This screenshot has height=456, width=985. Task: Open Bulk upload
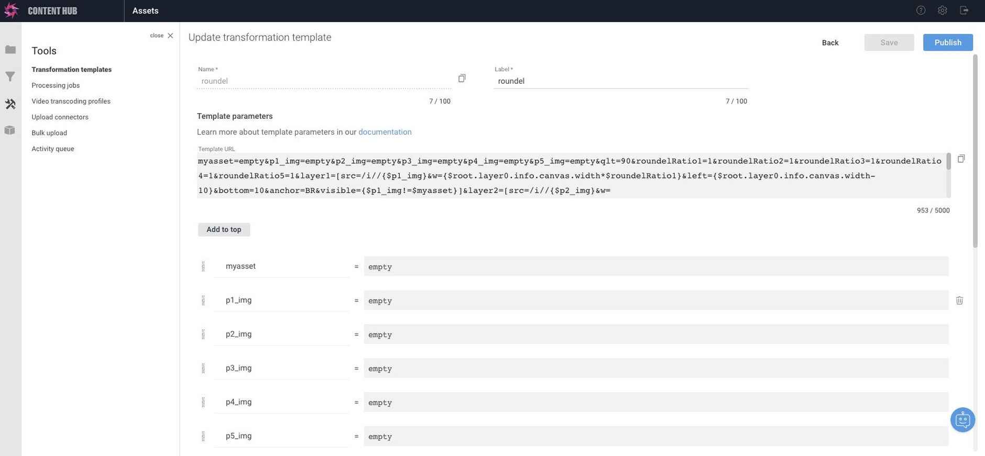click(x=49, y=133)
